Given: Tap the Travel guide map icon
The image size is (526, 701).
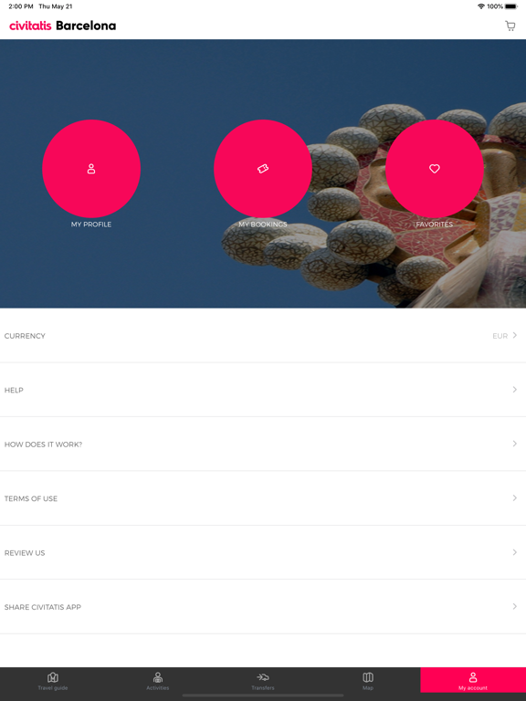Looking at the screenshot, I should (53, 677).
